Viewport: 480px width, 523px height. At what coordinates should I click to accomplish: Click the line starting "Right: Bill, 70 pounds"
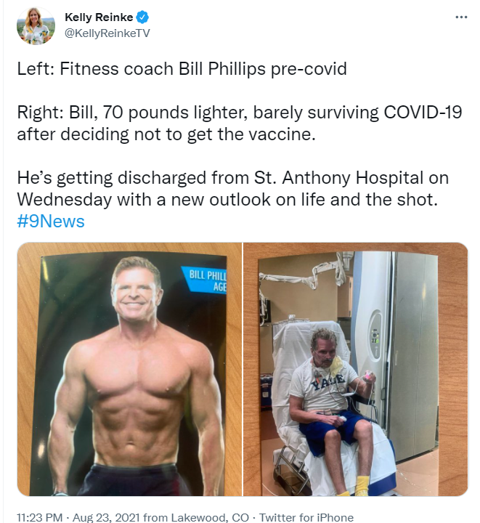click(x=239, y=113)
